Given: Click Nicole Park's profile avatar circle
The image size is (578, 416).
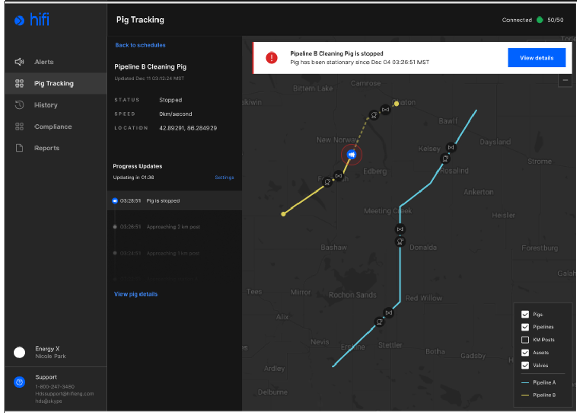Looking at the screenshot, I should [x=20, y=353].
